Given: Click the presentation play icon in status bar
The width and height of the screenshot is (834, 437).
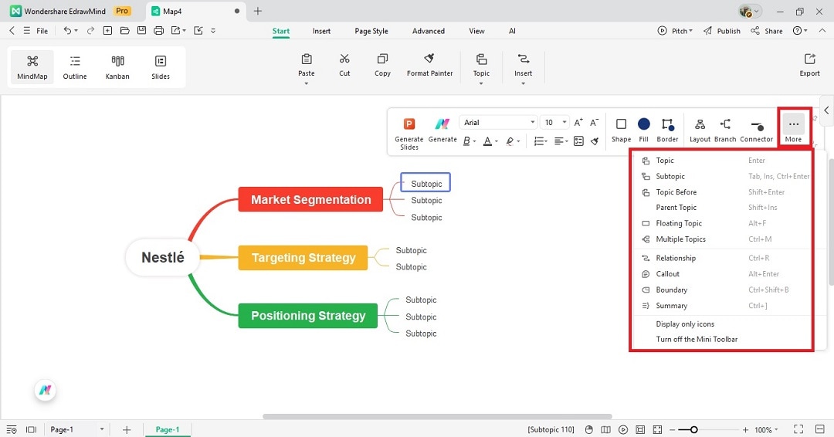Looking at the screenshot, I should (x=623, y=429).
